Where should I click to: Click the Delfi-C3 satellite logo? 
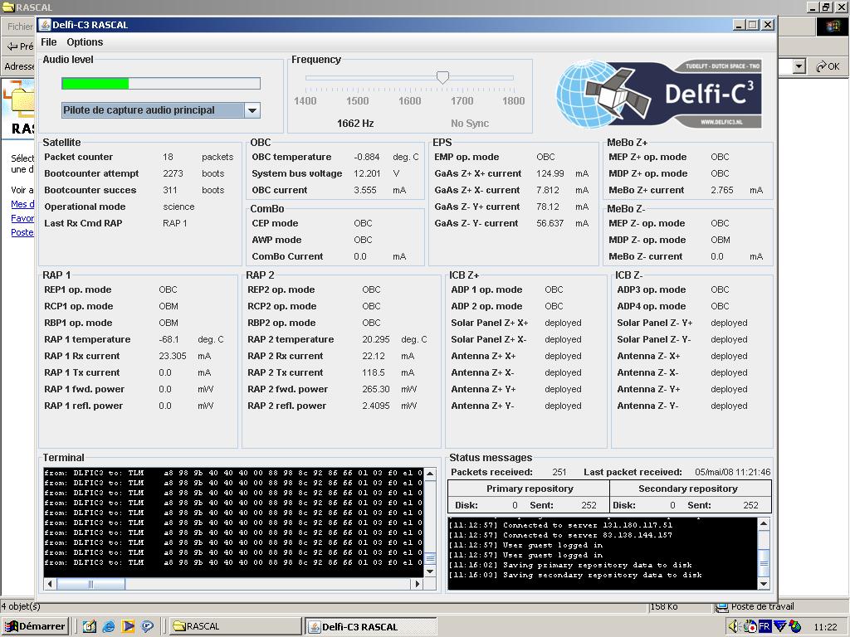click(658, 94)
